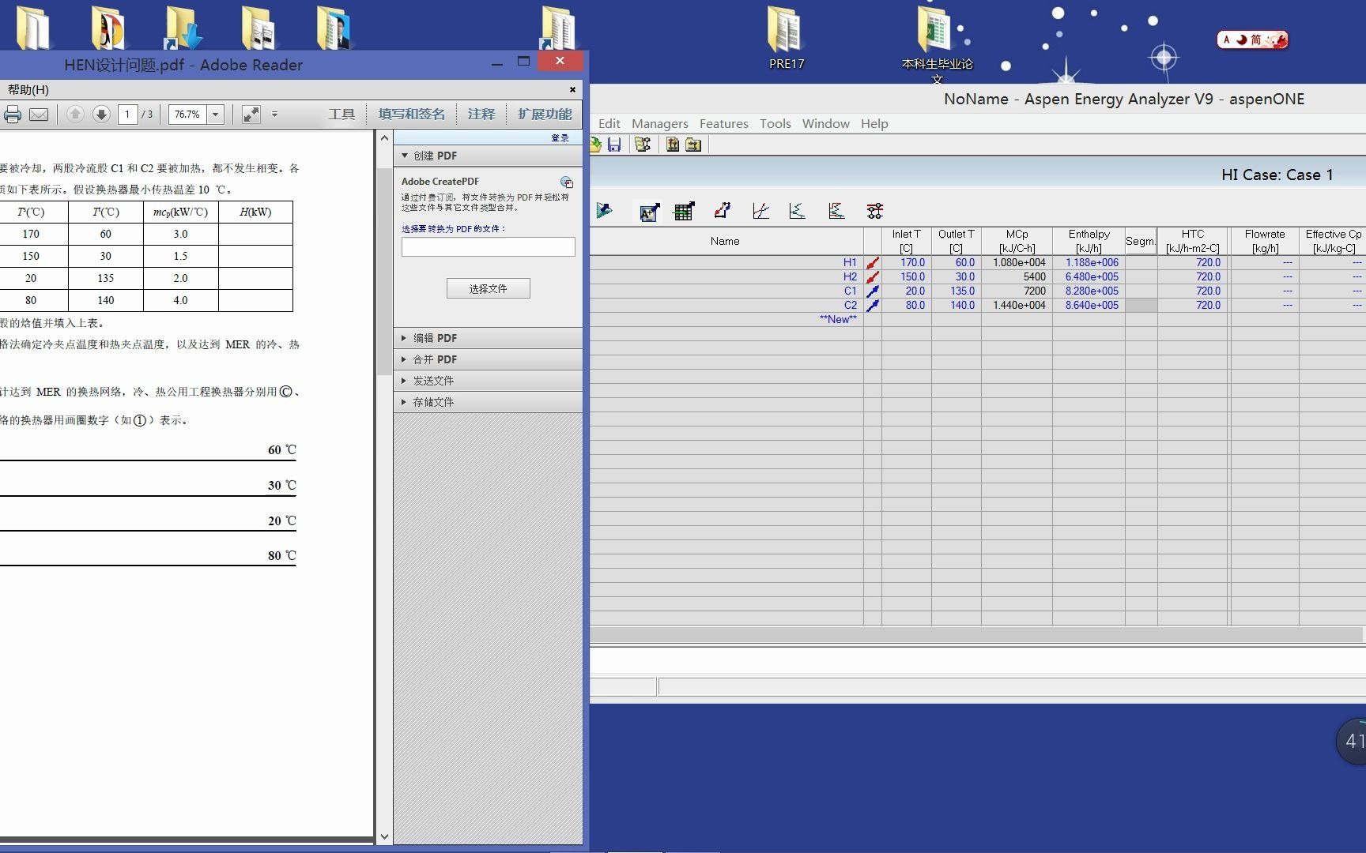
Task: Collapse the 创建 PDF section
Action: click(488, 156)
